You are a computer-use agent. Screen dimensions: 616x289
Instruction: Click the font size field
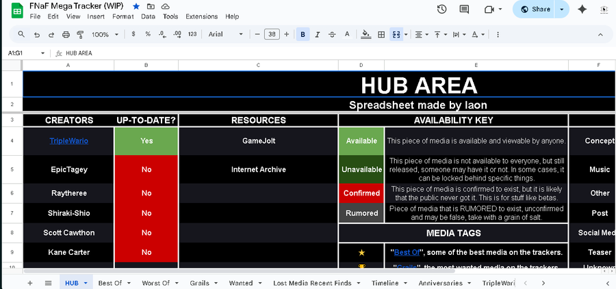pyautogui.click(x=272, y=35)
